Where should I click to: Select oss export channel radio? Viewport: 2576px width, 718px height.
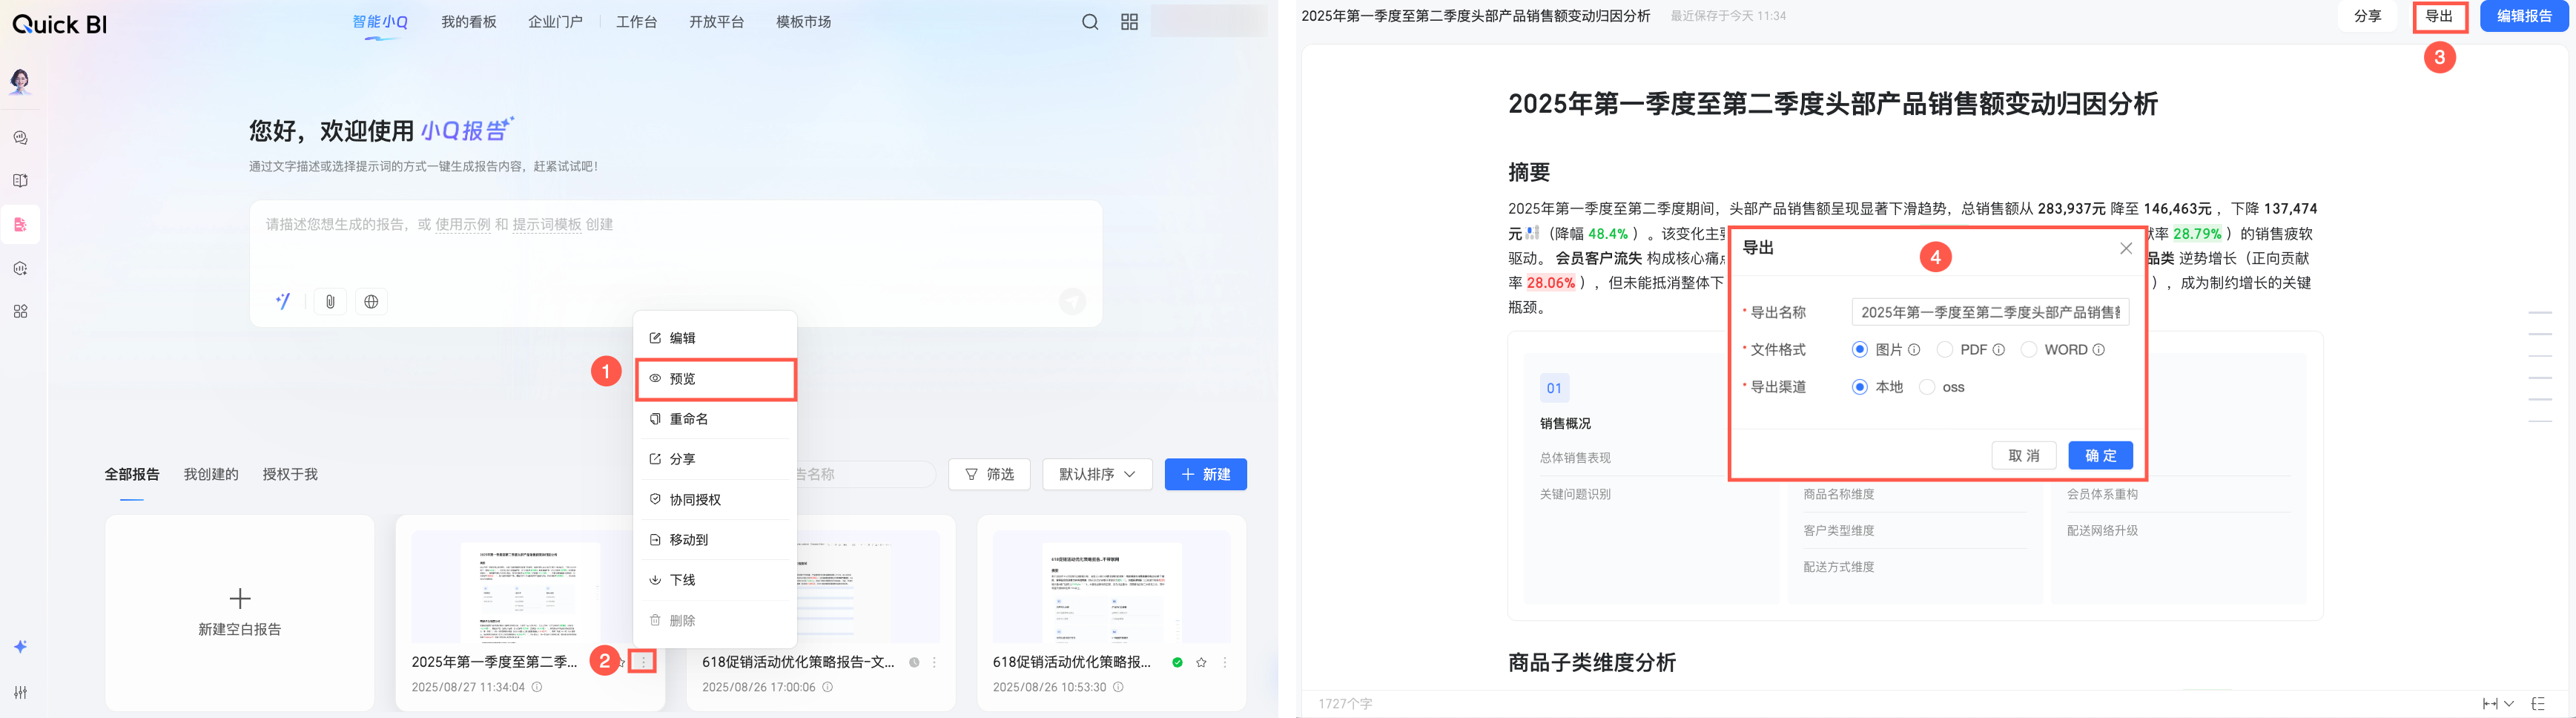[1926, 387]
